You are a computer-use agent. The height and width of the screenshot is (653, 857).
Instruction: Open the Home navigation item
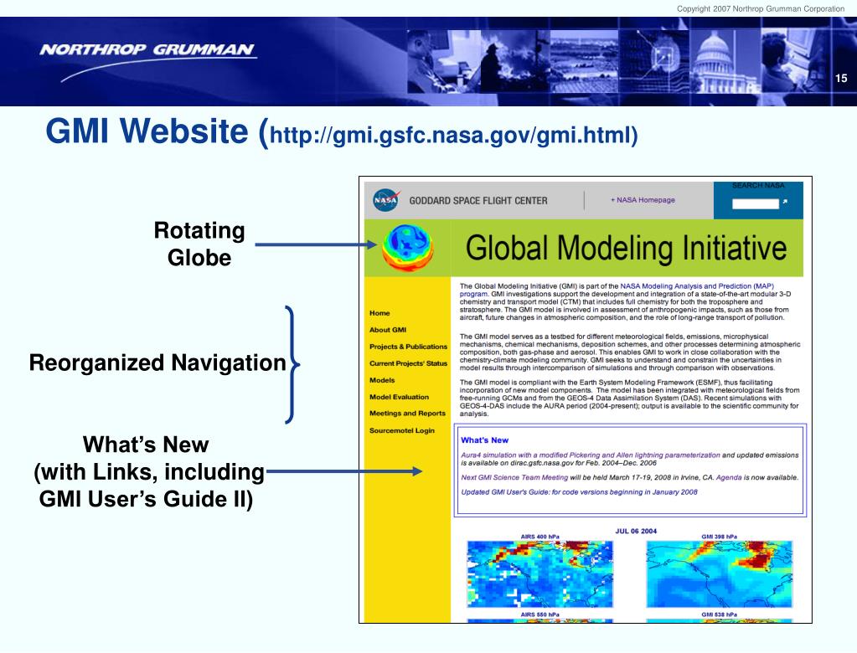click(x=379, y=313)
